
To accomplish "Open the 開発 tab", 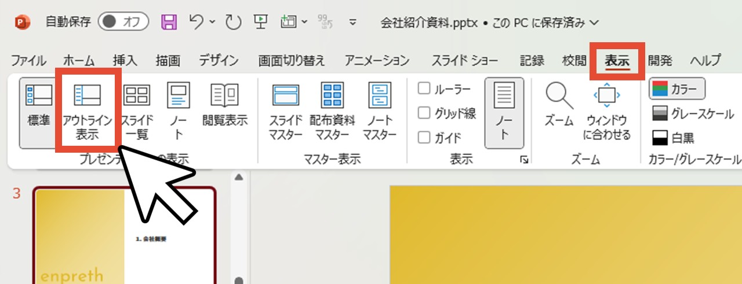I will pyautogui.click(x=660, y=60).
